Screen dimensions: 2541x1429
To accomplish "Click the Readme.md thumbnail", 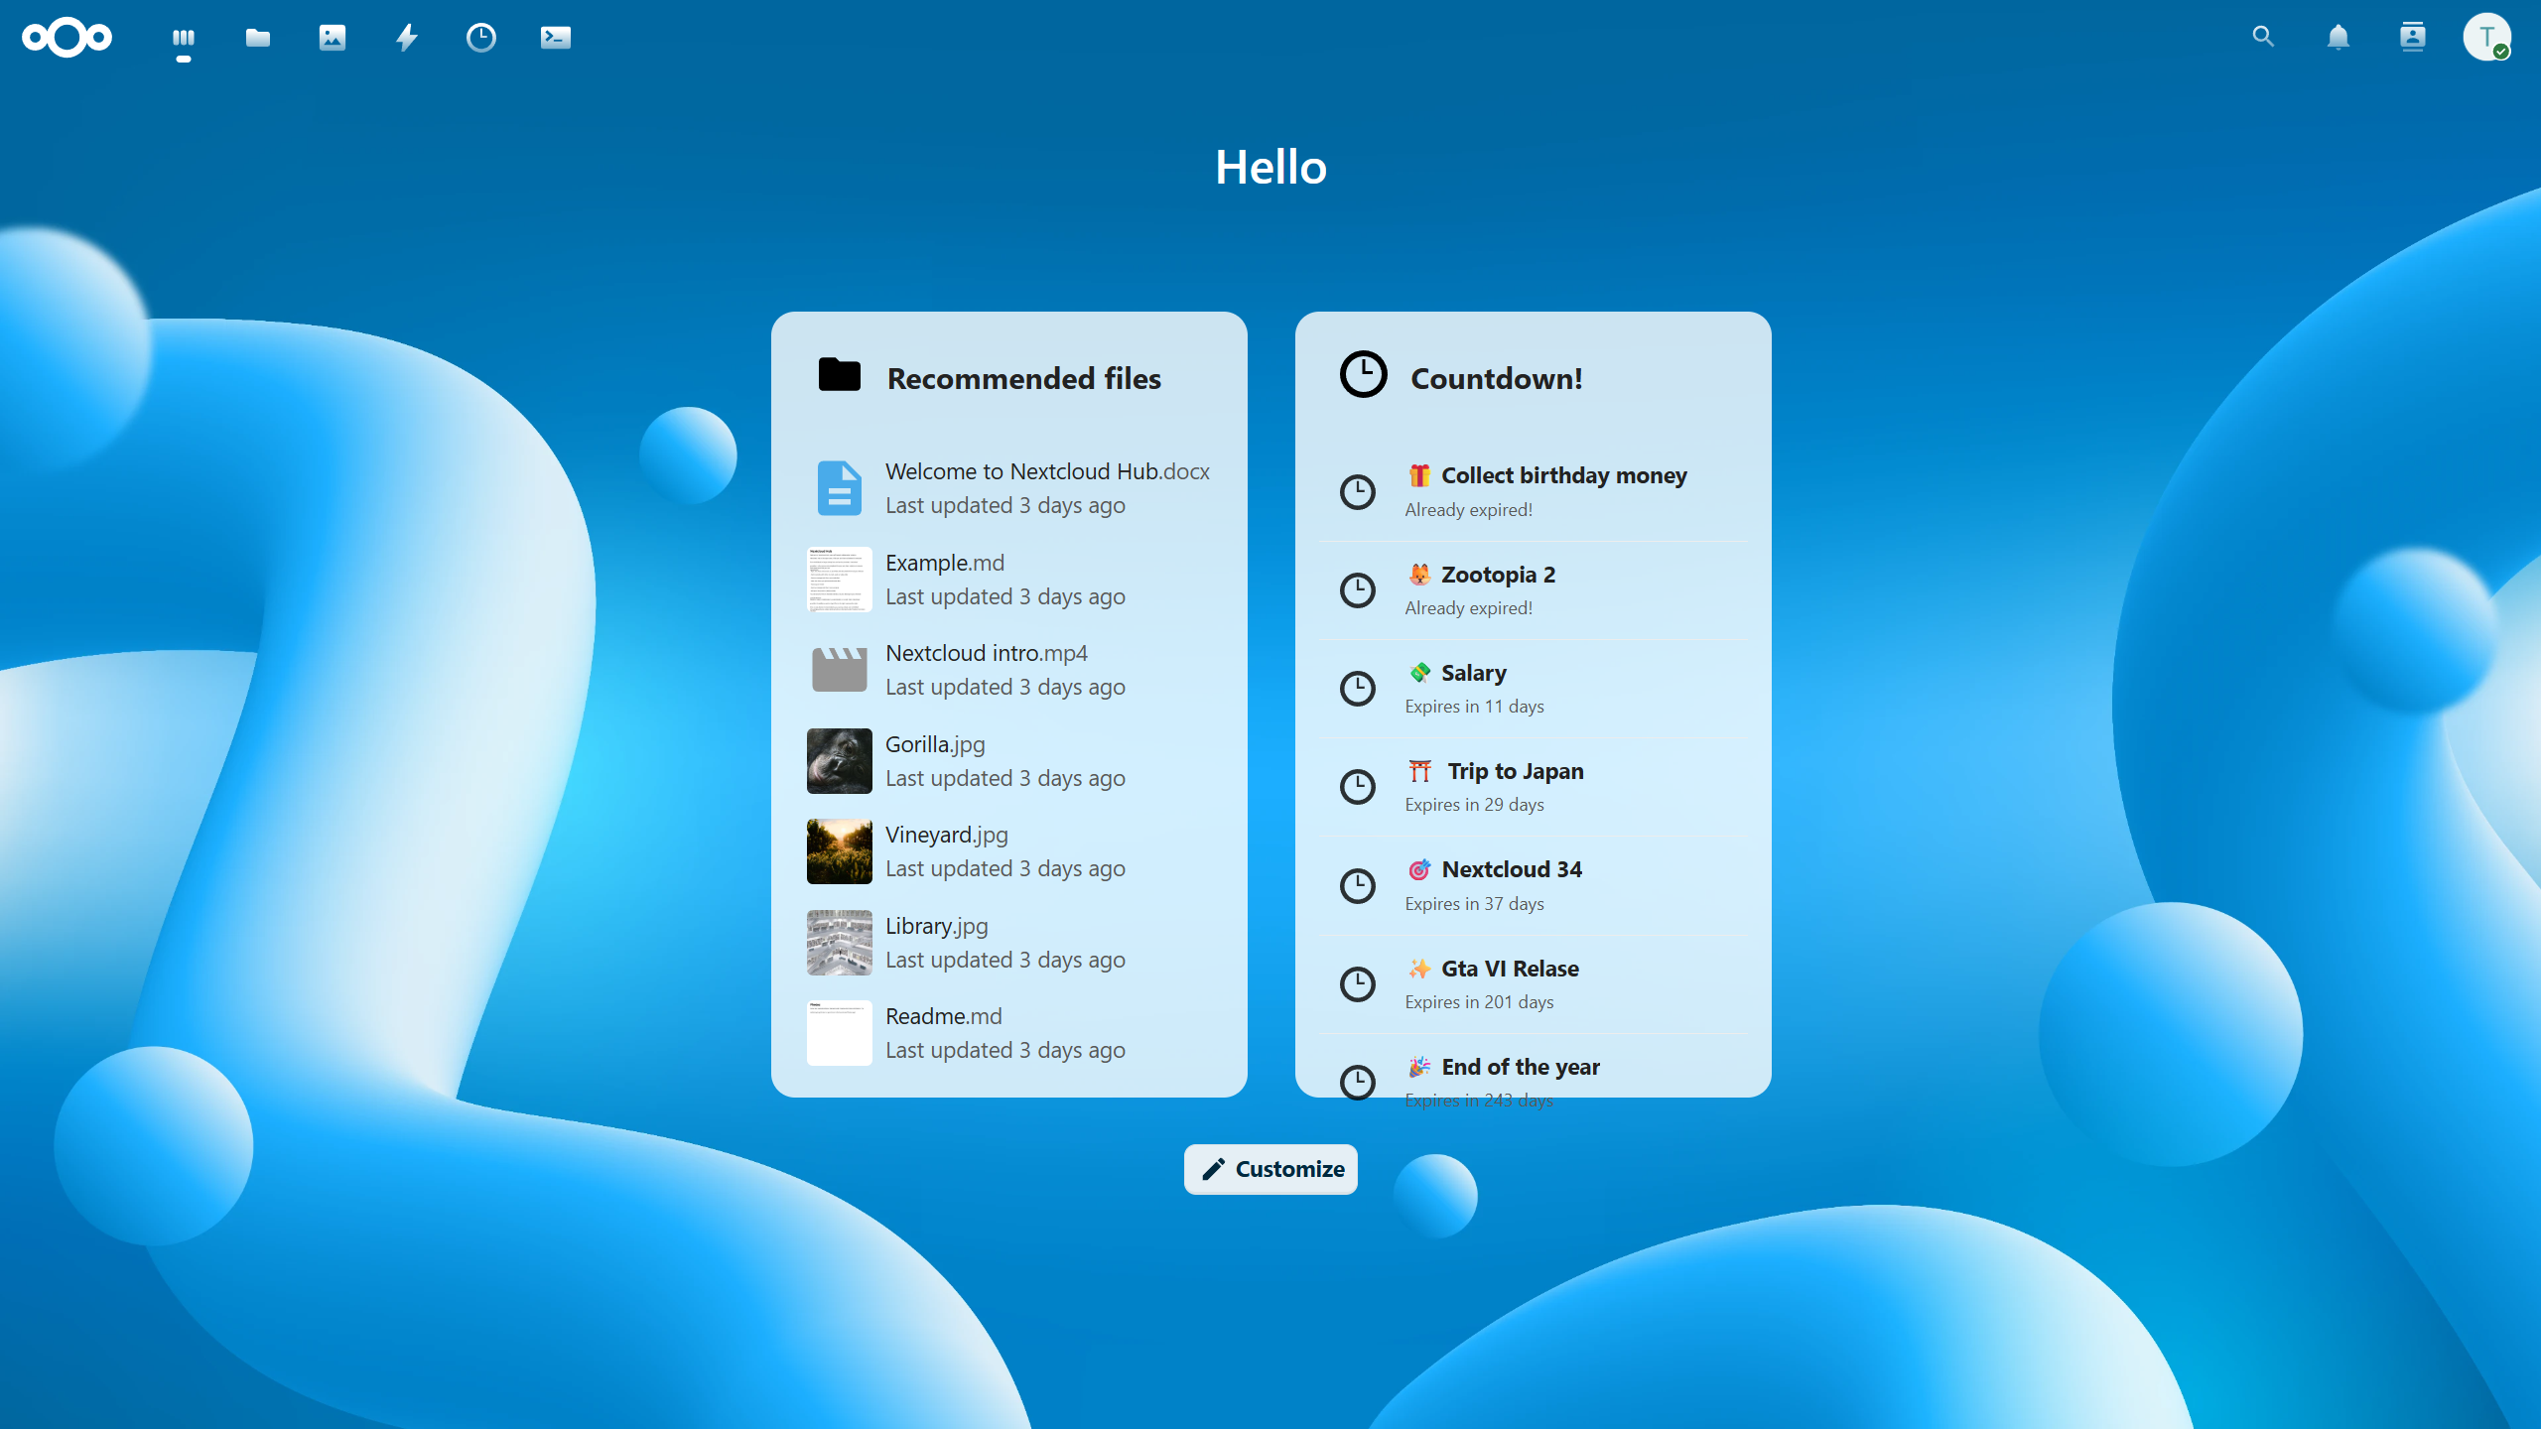I will pos(840,1033).
